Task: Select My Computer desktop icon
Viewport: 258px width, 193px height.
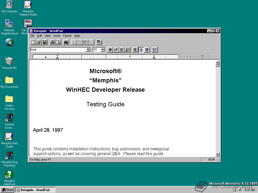Action: click(9, 7)
